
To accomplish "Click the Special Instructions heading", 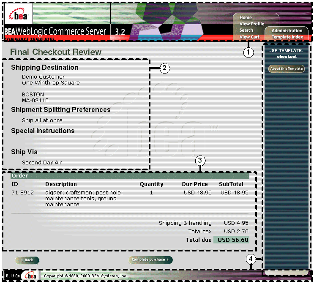I will pos(43,131).
